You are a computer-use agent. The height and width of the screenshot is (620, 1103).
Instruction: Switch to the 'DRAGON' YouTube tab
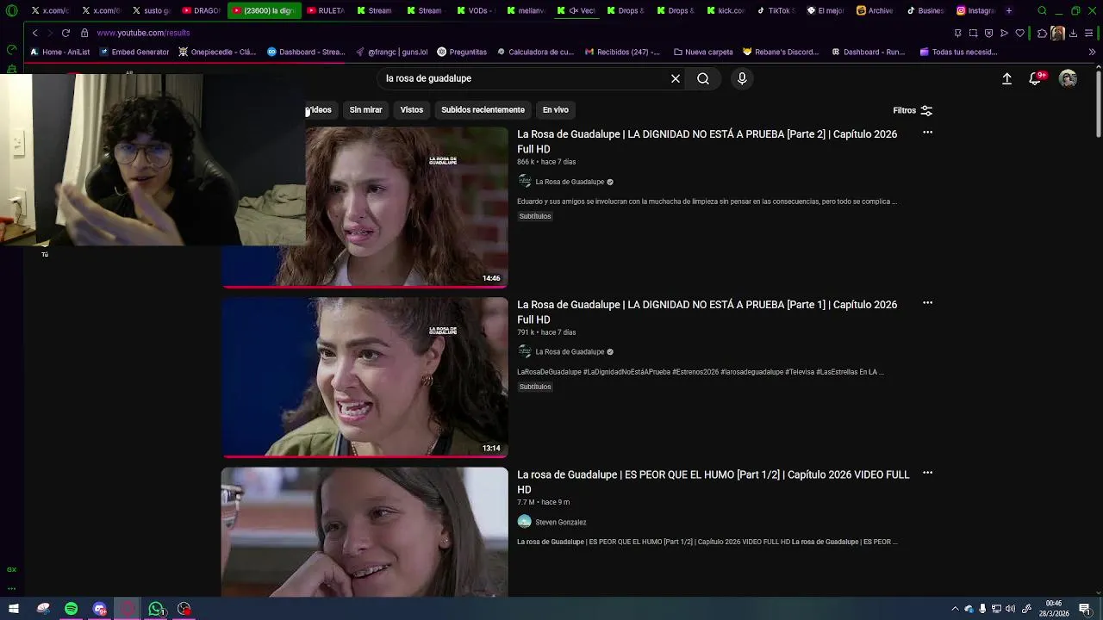click(202, 10)
